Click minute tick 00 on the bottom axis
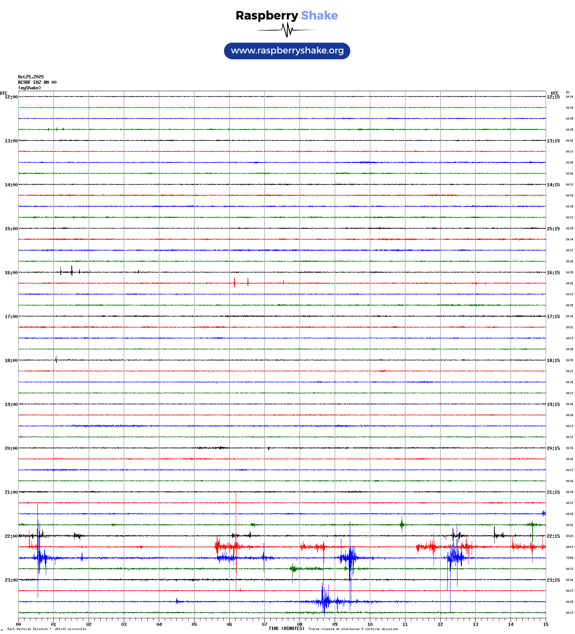 point(19,624)
